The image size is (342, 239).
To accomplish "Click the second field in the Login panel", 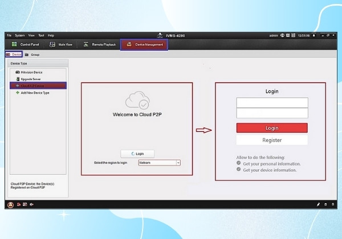I will pos(272,113).
